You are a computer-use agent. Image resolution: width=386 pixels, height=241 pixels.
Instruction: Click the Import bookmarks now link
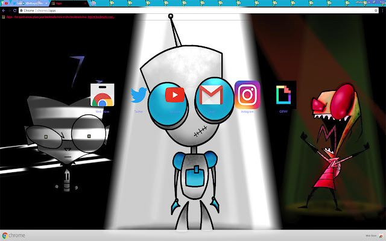[x=101, y=17]
